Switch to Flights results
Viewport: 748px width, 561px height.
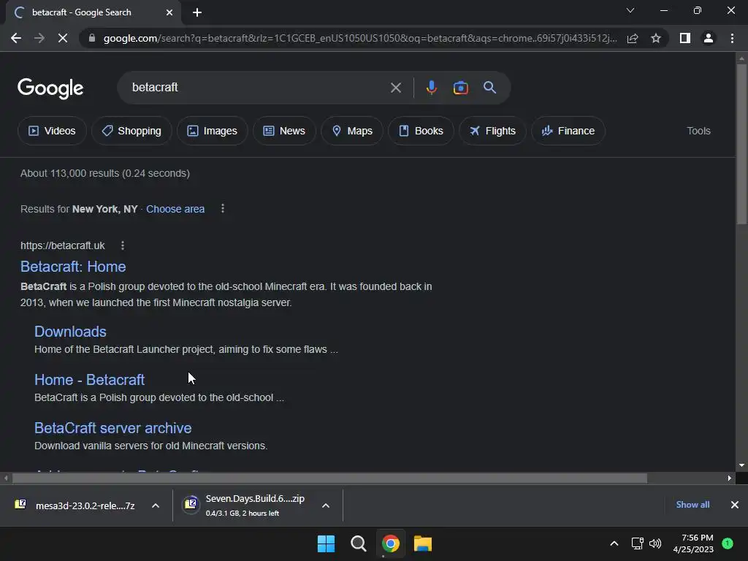(493, 131)
